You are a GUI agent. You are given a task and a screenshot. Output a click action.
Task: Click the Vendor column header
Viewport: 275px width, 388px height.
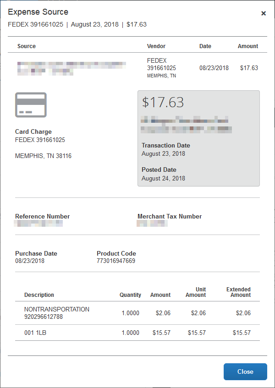pyautogui.click(x=156, y=46)
